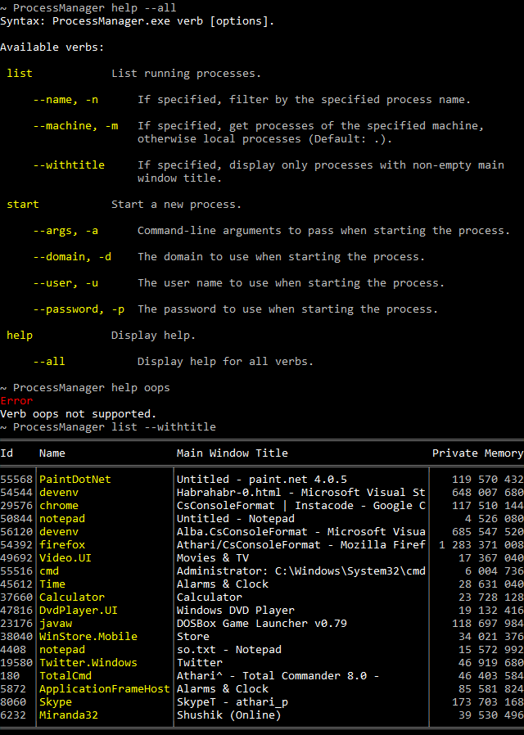Select memory value '1 283 371 008'

pyautogui.click(x=481, y=545)
